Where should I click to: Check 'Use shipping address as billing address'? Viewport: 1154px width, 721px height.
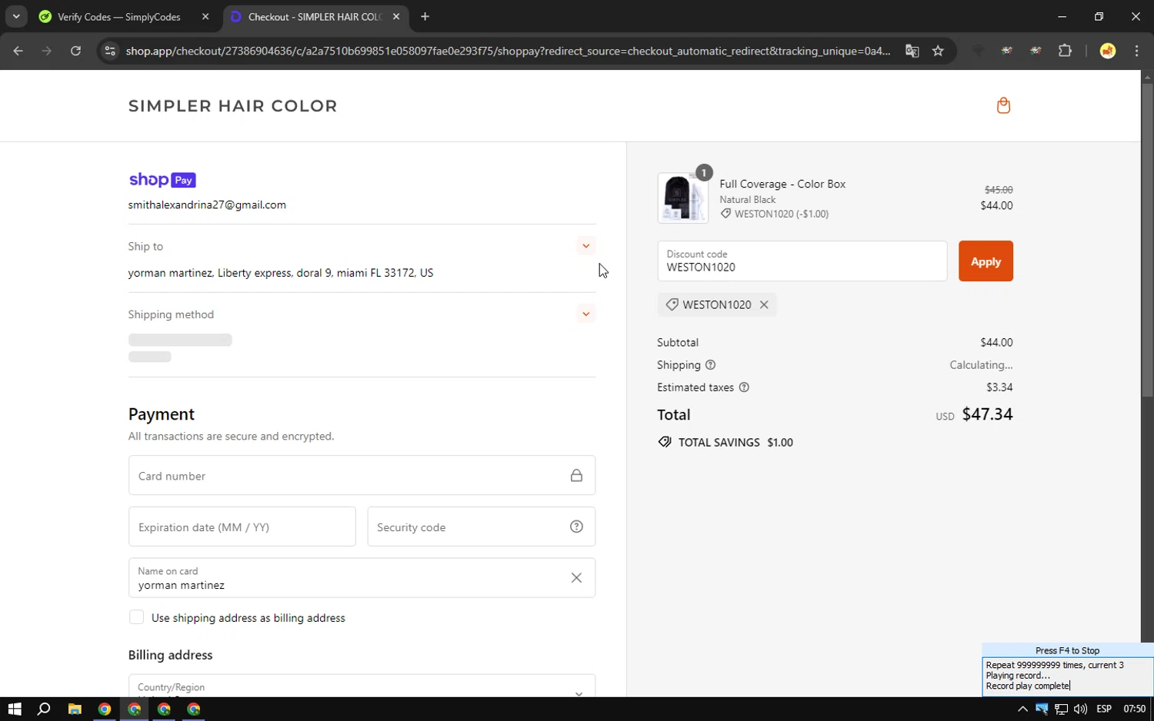(137, 617)
